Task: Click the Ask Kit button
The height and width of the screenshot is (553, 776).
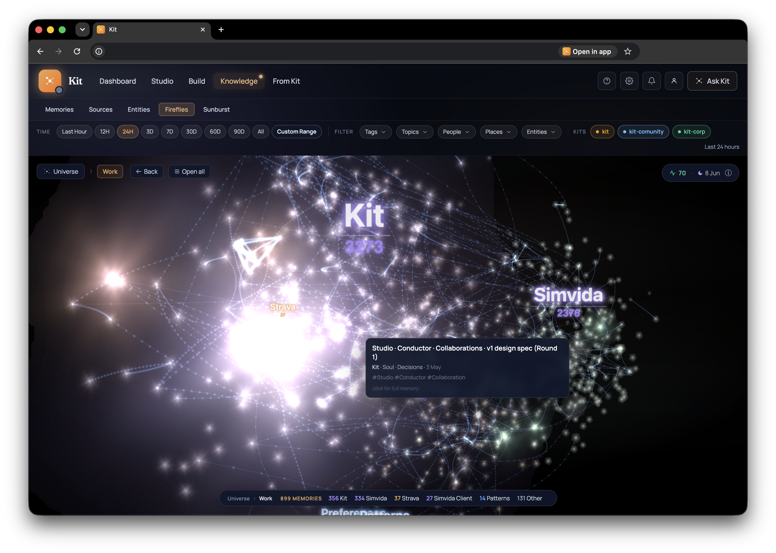Action: coord(712,81)
